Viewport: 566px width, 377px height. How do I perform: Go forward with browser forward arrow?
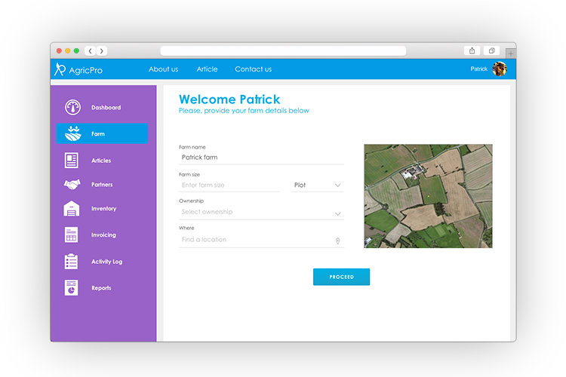102,51
